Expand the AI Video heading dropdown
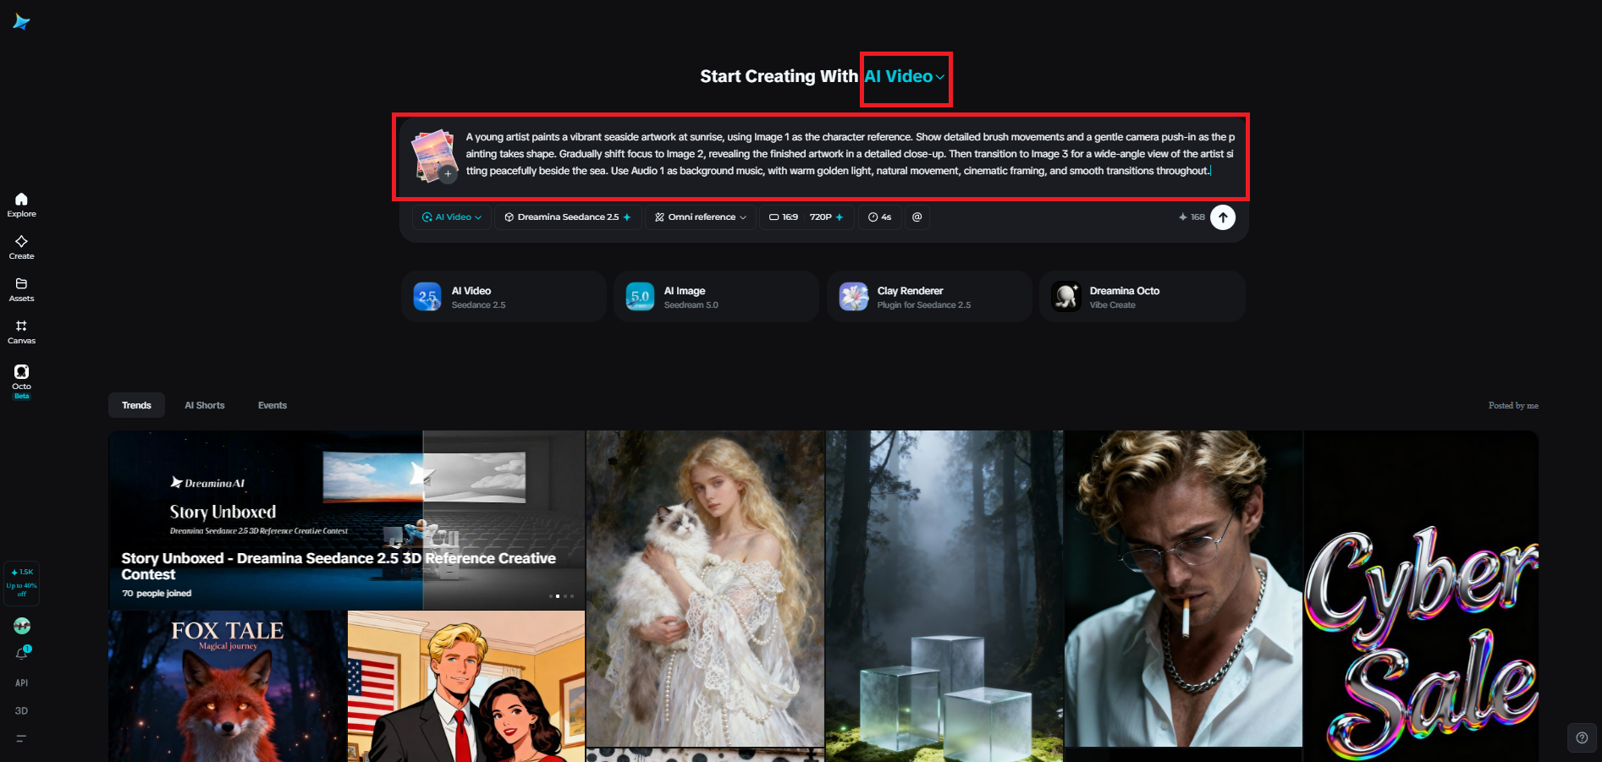 point(905,77)
